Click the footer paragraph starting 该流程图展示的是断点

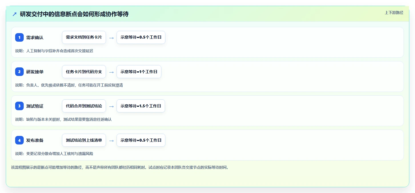pos(120,167)
